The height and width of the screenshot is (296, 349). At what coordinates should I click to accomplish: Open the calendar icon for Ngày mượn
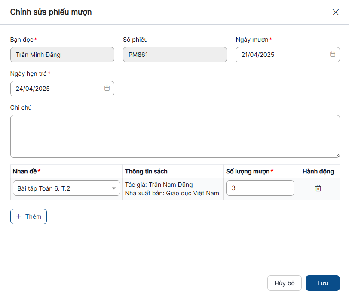[332, 55]
